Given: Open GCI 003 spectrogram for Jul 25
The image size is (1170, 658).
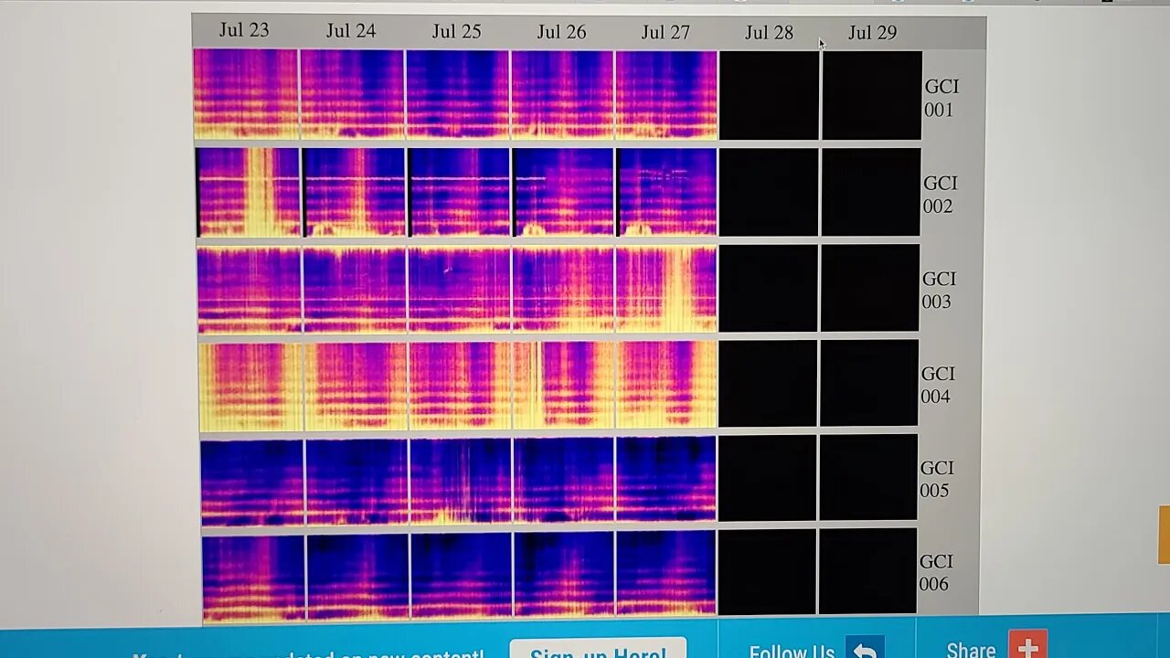Looking at the screenshot, I should coord(460,289).
